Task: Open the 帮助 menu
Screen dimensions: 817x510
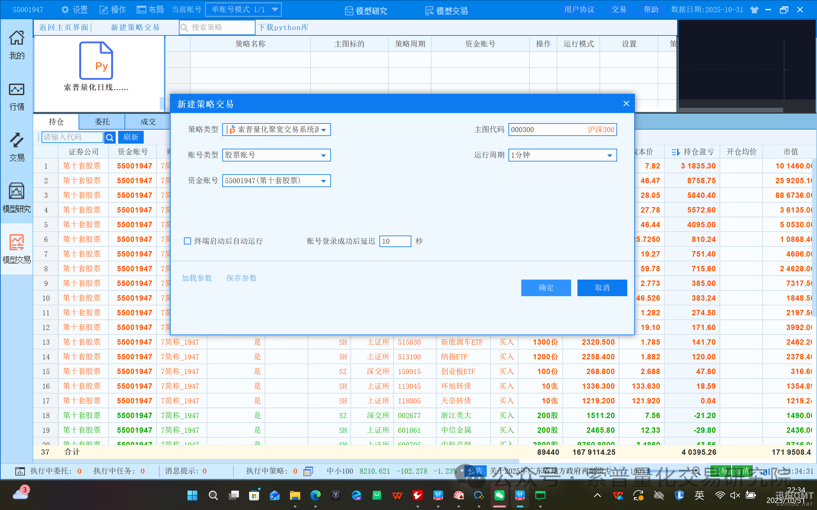Action: pos(651,10)
